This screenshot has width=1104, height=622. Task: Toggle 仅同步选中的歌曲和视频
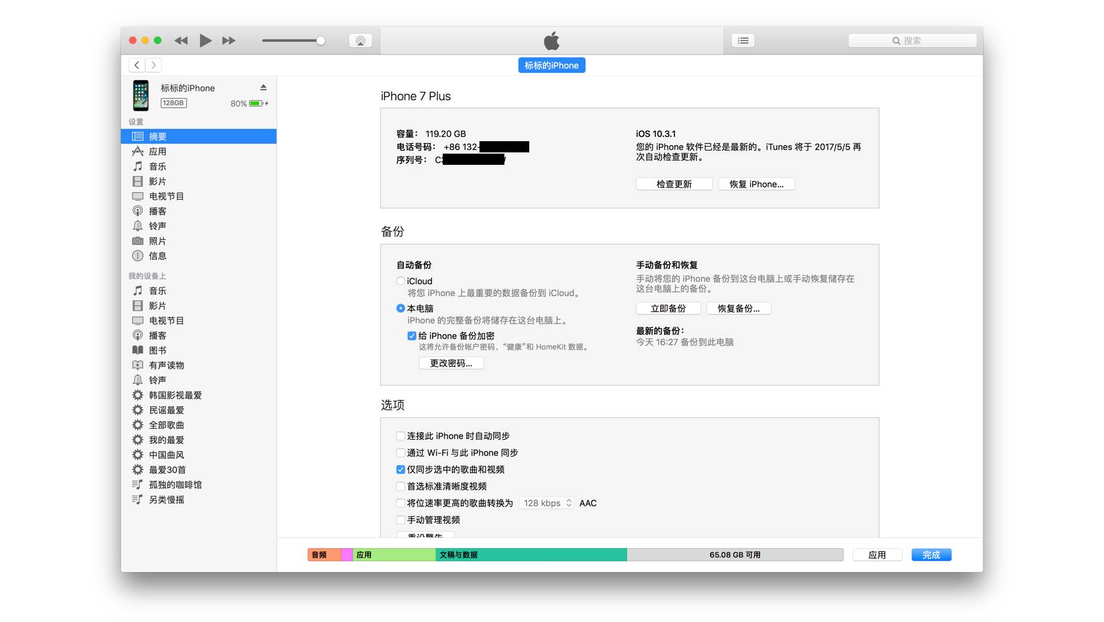click(x=400, y=470)
